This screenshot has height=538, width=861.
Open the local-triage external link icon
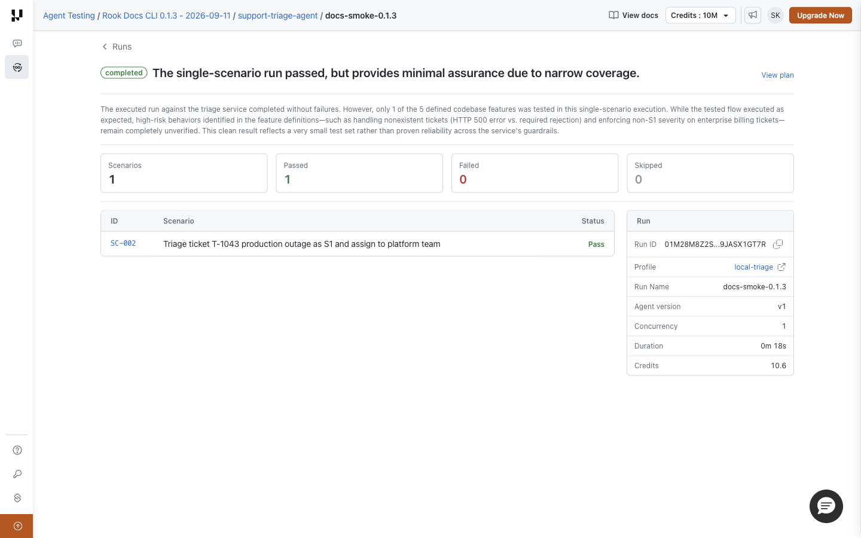tap(781, 267)
